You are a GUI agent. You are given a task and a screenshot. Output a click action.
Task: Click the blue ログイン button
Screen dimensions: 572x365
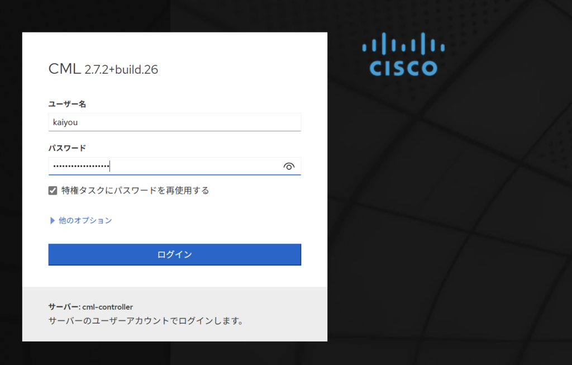[x=175, y=254]
